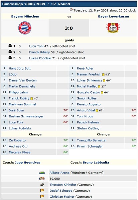Click the video icon beside 3 : 0 goal
This screenshot has height=200, width=138.
pyautogui.click(x=10, y=58)
